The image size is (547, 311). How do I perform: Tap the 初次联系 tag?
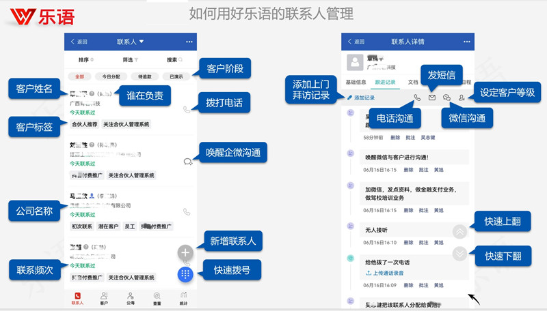pyautogui.click(x=81, y=226)
